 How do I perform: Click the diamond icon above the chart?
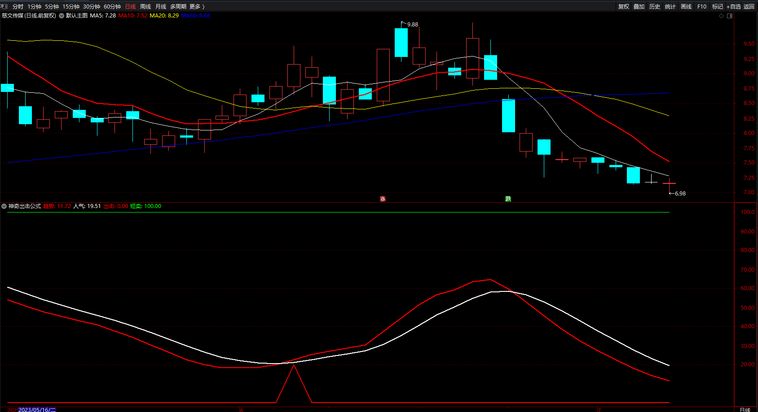[722, 16]
